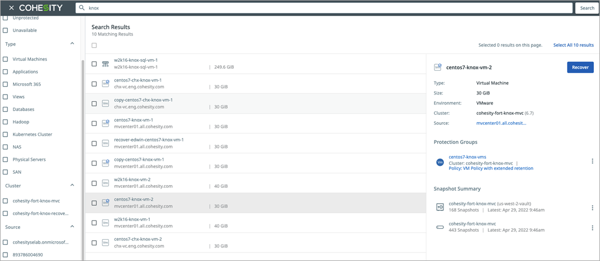
Task: Open the centos7-knox-vms protection group link
Action: 467,157
